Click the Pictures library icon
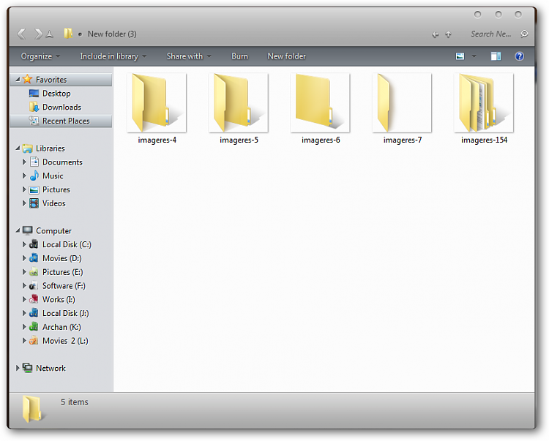 tap(34, 189)
